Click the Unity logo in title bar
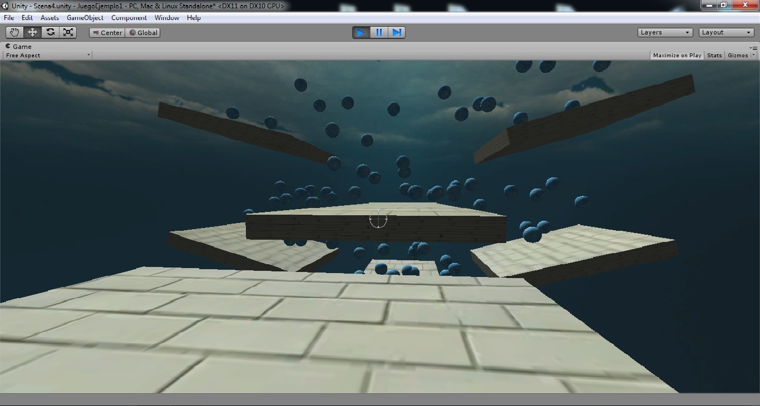 6,6
